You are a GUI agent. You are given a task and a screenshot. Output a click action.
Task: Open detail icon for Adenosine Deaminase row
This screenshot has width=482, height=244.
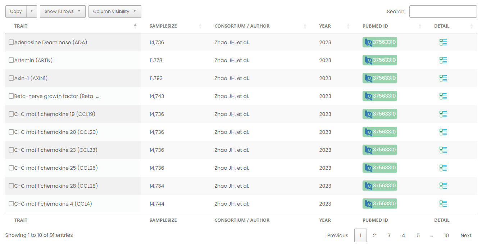[x=443, y=42]
